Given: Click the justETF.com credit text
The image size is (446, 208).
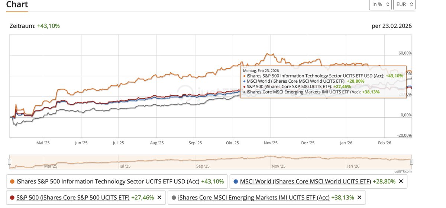Looking at the screenshot, I should 403,171.
